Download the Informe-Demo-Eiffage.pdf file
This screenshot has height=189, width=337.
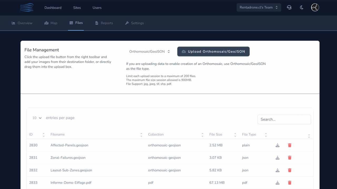pyautogui.click(x=277, y=183)
